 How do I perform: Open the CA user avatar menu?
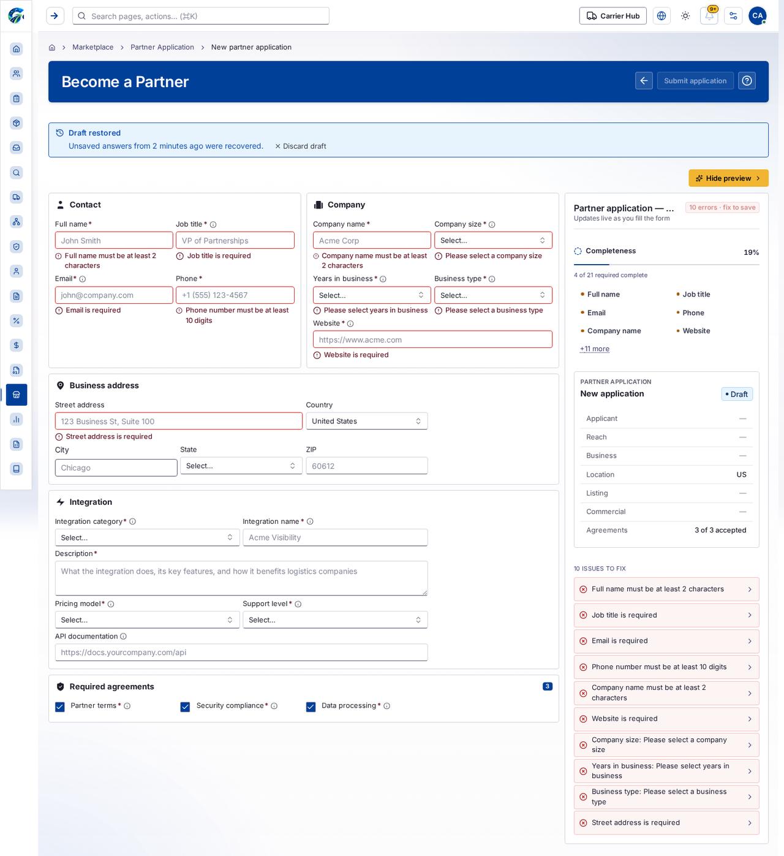pyautogui.click(x=758, y=16)
